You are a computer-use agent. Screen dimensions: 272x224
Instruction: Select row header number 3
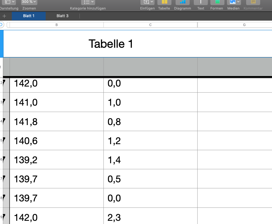[2, 102]
